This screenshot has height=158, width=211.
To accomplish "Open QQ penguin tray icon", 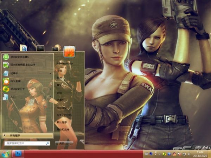I will click(174, 154).
